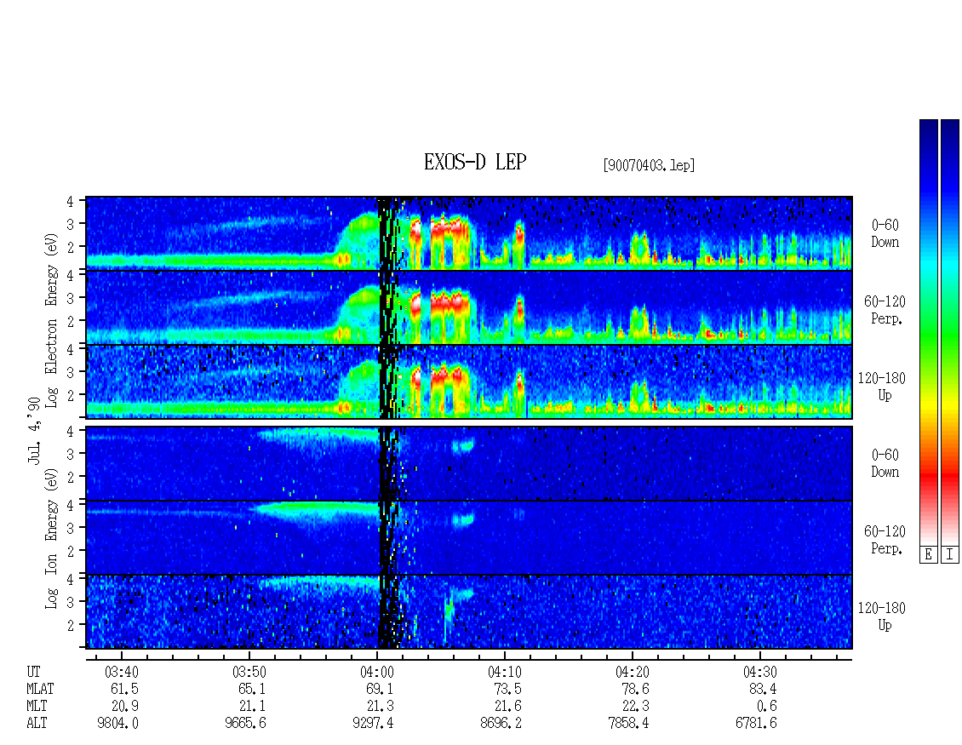Click the ALT value 6781.6

(756, 724)
